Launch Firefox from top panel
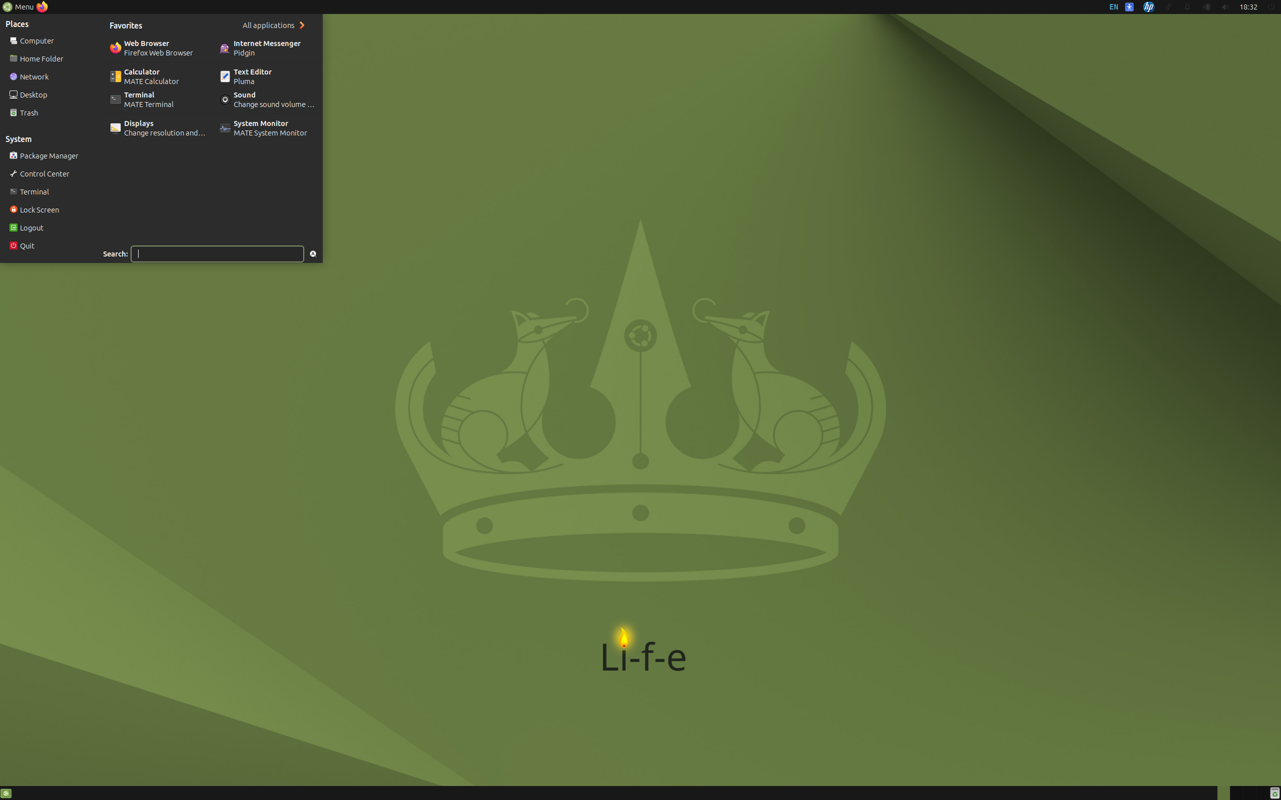 (x=43, y=7)
